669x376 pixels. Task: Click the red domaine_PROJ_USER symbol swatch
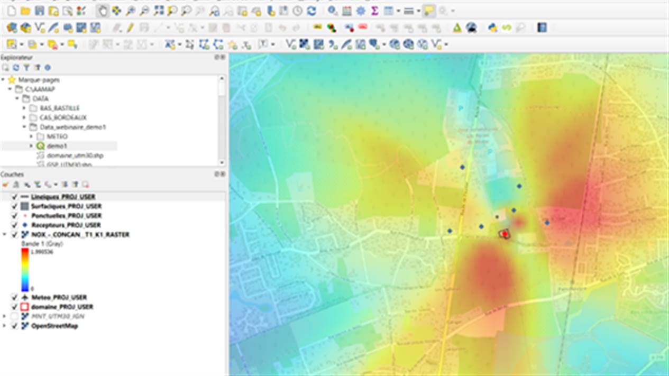(x=24, y=307)
